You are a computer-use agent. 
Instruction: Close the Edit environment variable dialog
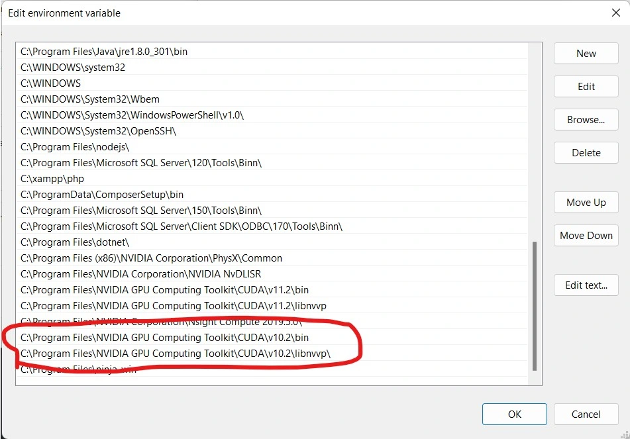(x=614, y=13)
